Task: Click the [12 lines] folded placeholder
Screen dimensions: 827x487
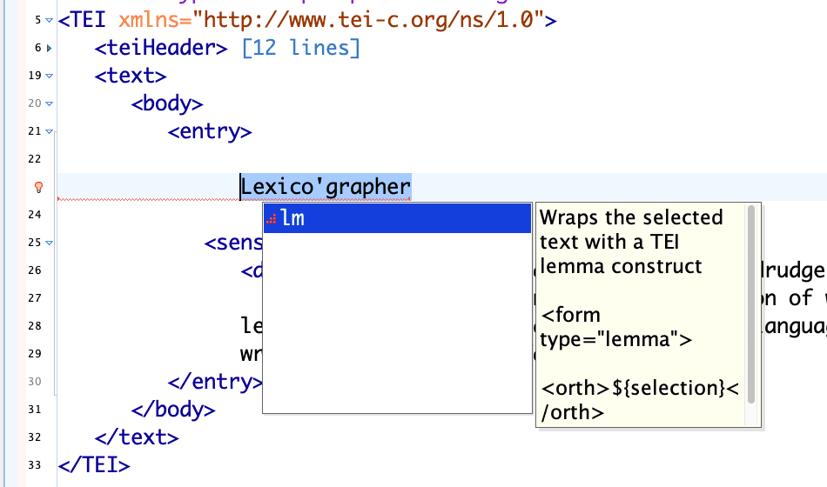Action: [300, 48]
